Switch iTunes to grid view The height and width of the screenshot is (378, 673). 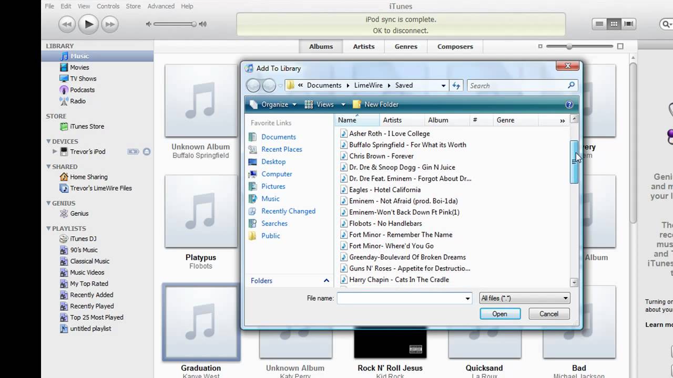coord(614,24)
